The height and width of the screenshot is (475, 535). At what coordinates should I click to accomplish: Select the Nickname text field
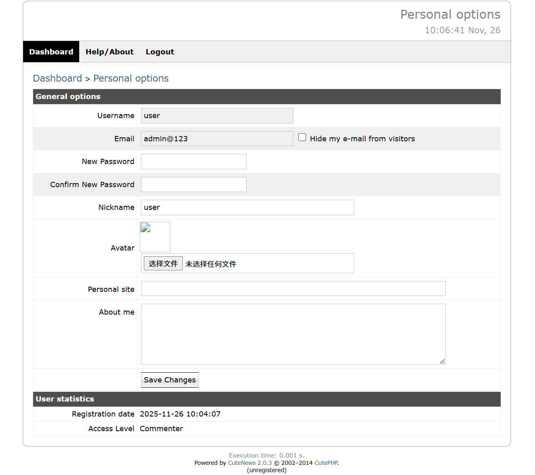point(247,207)
